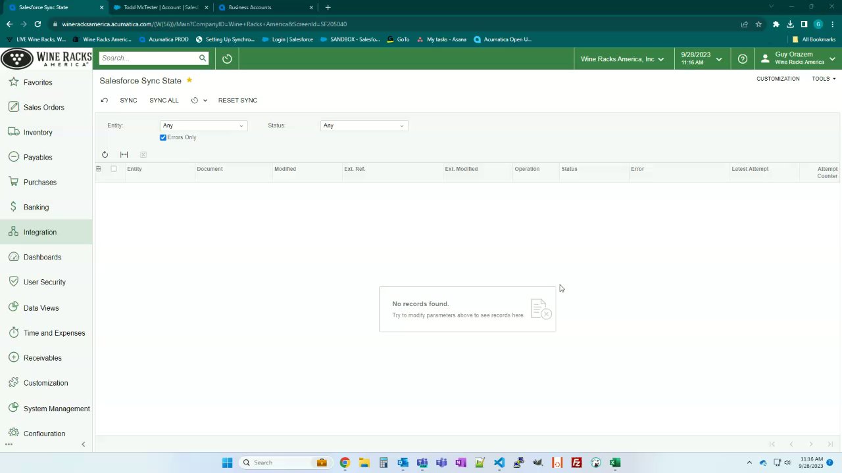Screen dimensions: 842x473
Task: Switch to the Business Accounts tab
Action: [266, 7]
